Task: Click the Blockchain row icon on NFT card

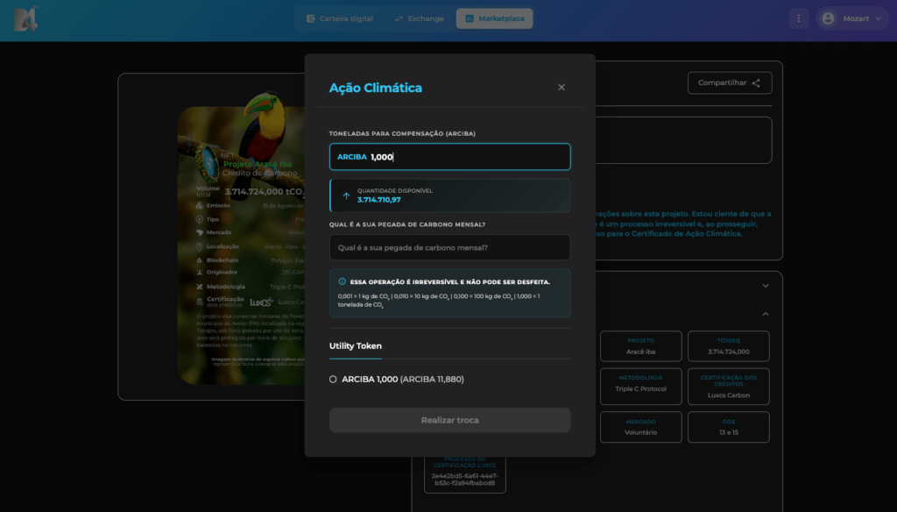Action: 199,260
